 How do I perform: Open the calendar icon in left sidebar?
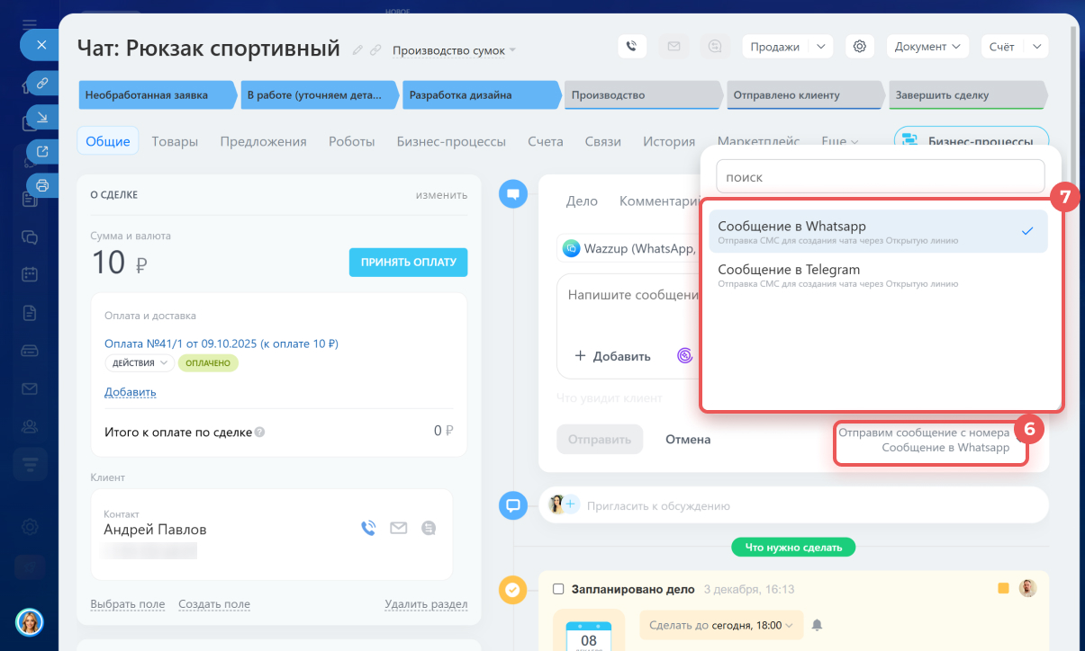pyautogui.click(x=30, y=274)
